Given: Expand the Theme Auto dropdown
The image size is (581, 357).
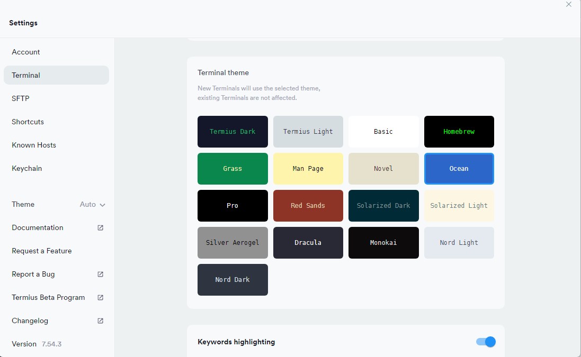Looking at the screenshot, I should coord(92,205).
